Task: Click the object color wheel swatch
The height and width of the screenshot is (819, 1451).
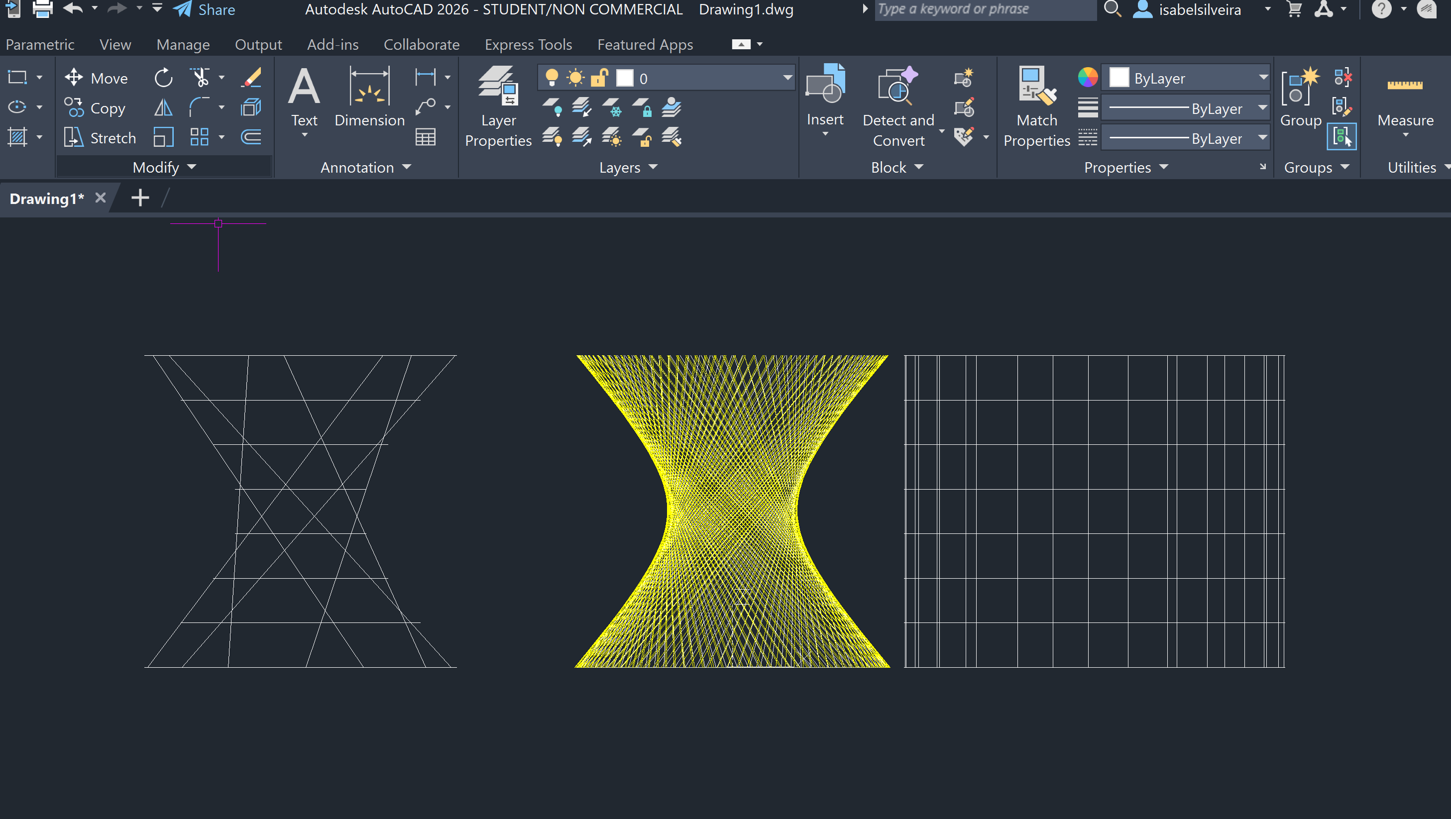Action: [1088, 78]
